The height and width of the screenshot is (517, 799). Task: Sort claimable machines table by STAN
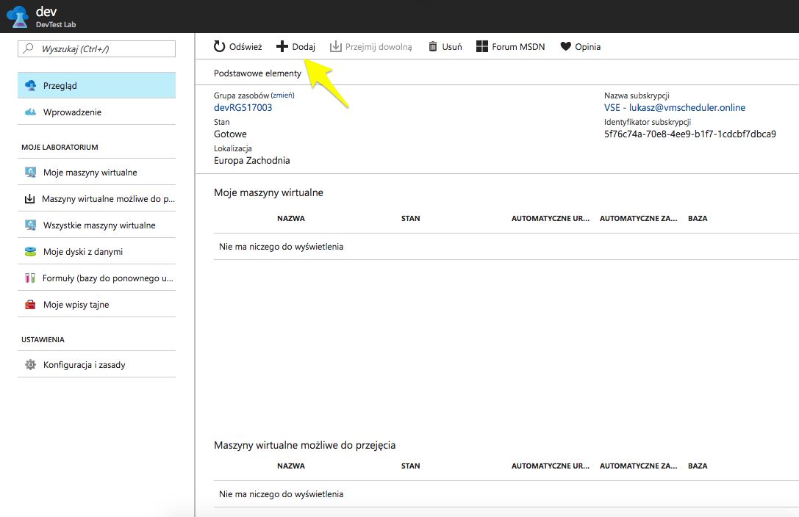pyautogui.click(x=411, y=466)
